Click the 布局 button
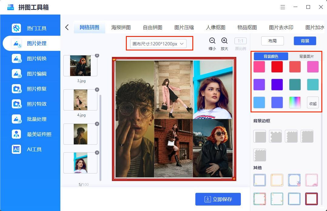 click(273, 41)
